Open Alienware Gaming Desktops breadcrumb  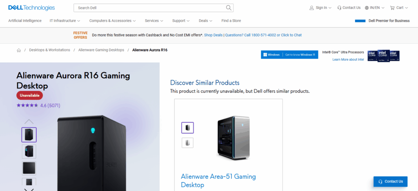click(x=101, y=50)
